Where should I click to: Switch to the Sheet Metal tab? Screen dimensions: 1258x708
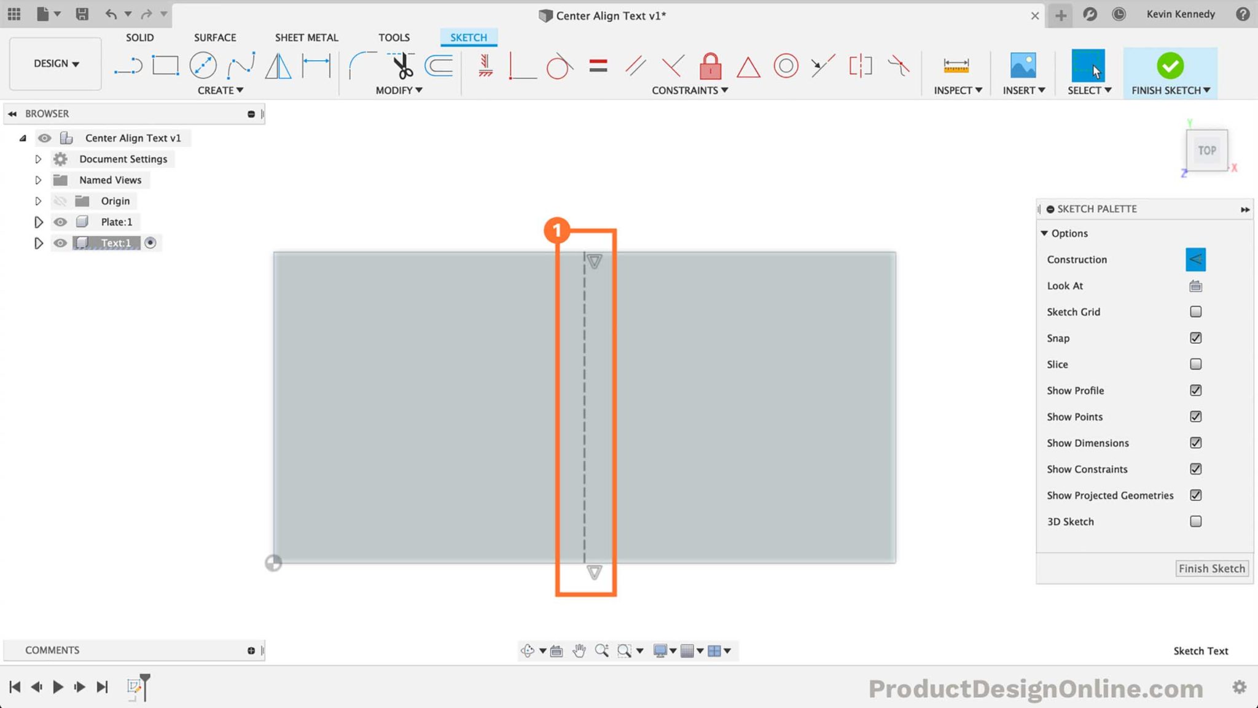(307, 37)
